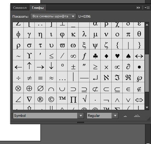Select the circled times ⊗ glyph
The height and width of the screenshot is (144, 151).
tap(18, 88)
